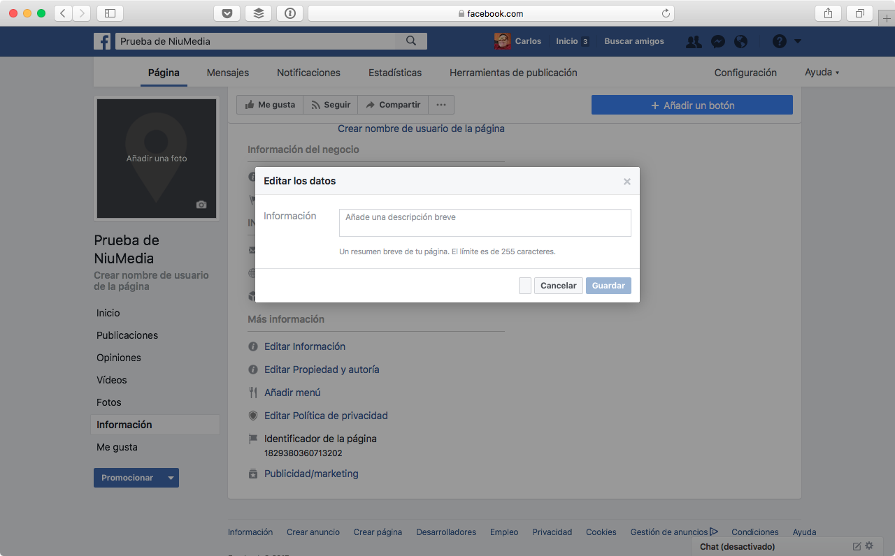The height and width of the screenshot is (556, 895).
Task: Show all Safari tabs overview
Action: 859,13
